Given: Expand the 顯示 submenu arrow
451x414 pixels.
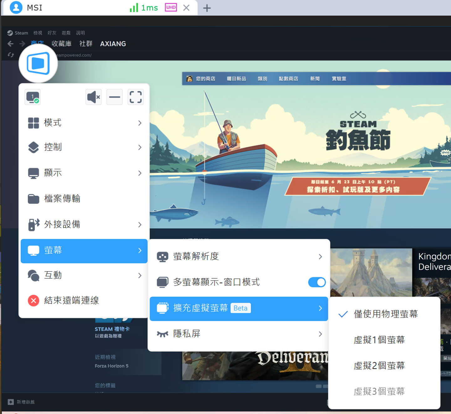Looking at the screenshot, I should [x=140, y=173].
